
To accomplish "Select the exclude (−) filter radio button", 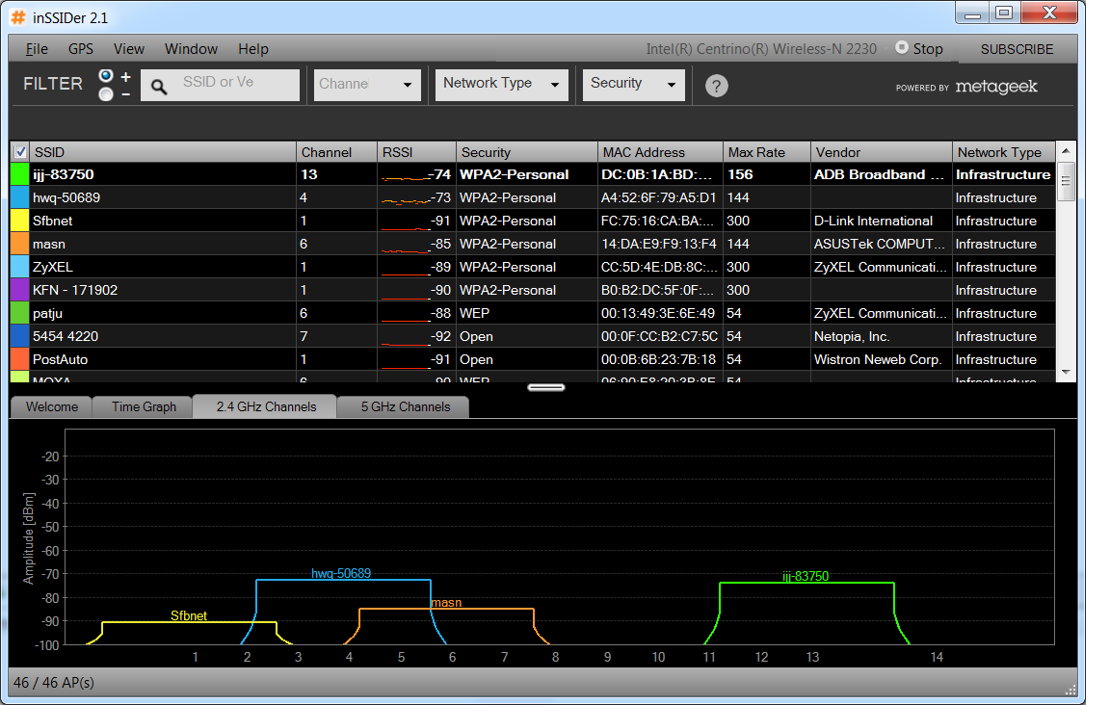I will click(x=106, y=94).
